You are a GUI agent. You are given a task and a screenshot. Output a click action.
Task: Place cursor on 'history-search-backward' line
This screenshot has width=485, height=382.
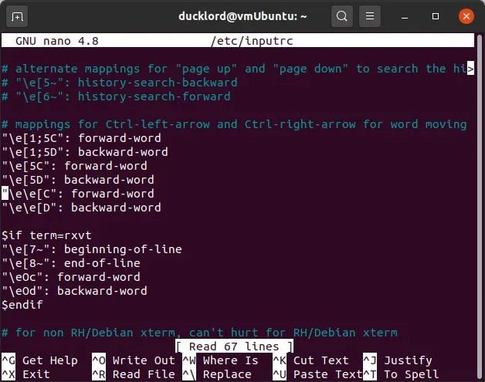(120, 83)
